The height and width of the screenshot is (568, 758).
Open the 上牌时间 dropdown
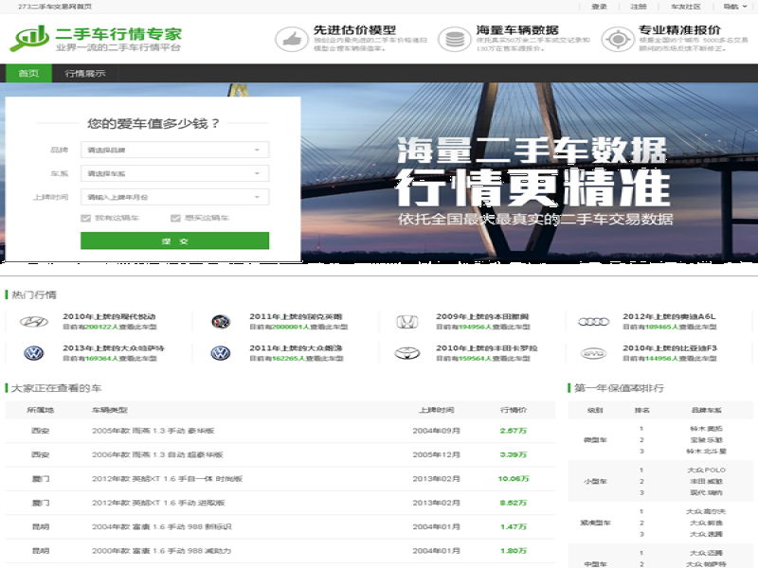[x=175, y=199]
